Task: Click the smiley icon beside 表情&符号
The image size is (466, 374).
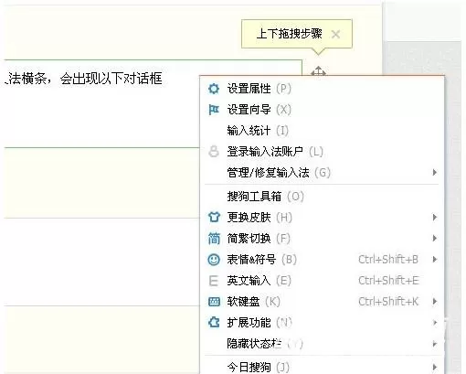Action: click(x=214, y=260)
